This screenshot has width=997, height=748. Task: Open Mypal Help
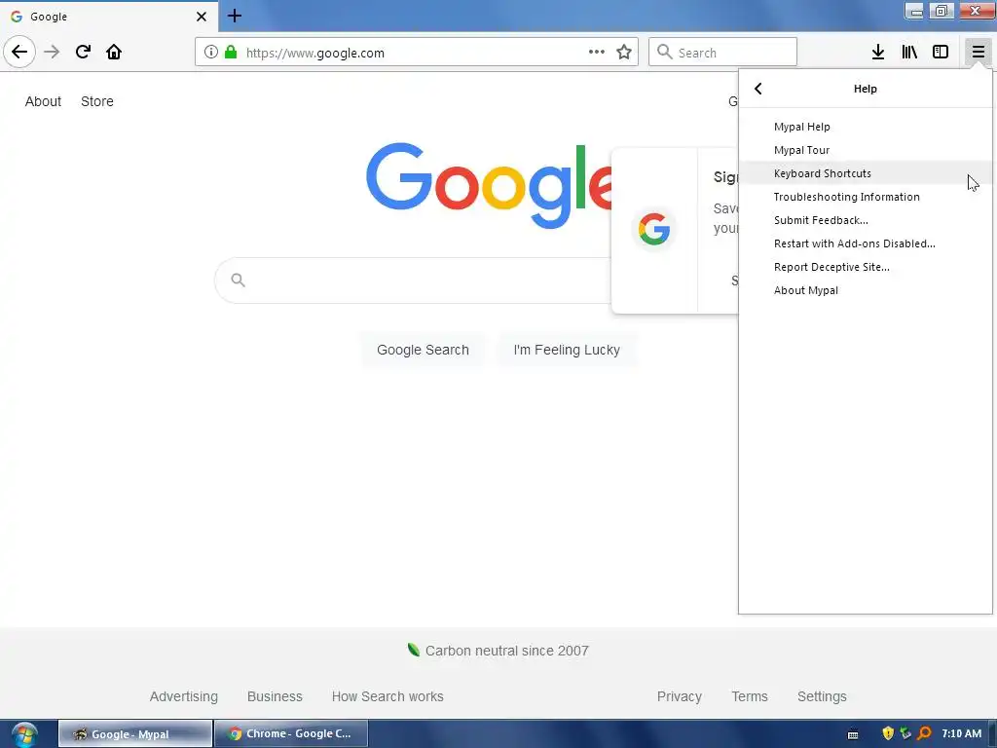click(x=865, y=127)
